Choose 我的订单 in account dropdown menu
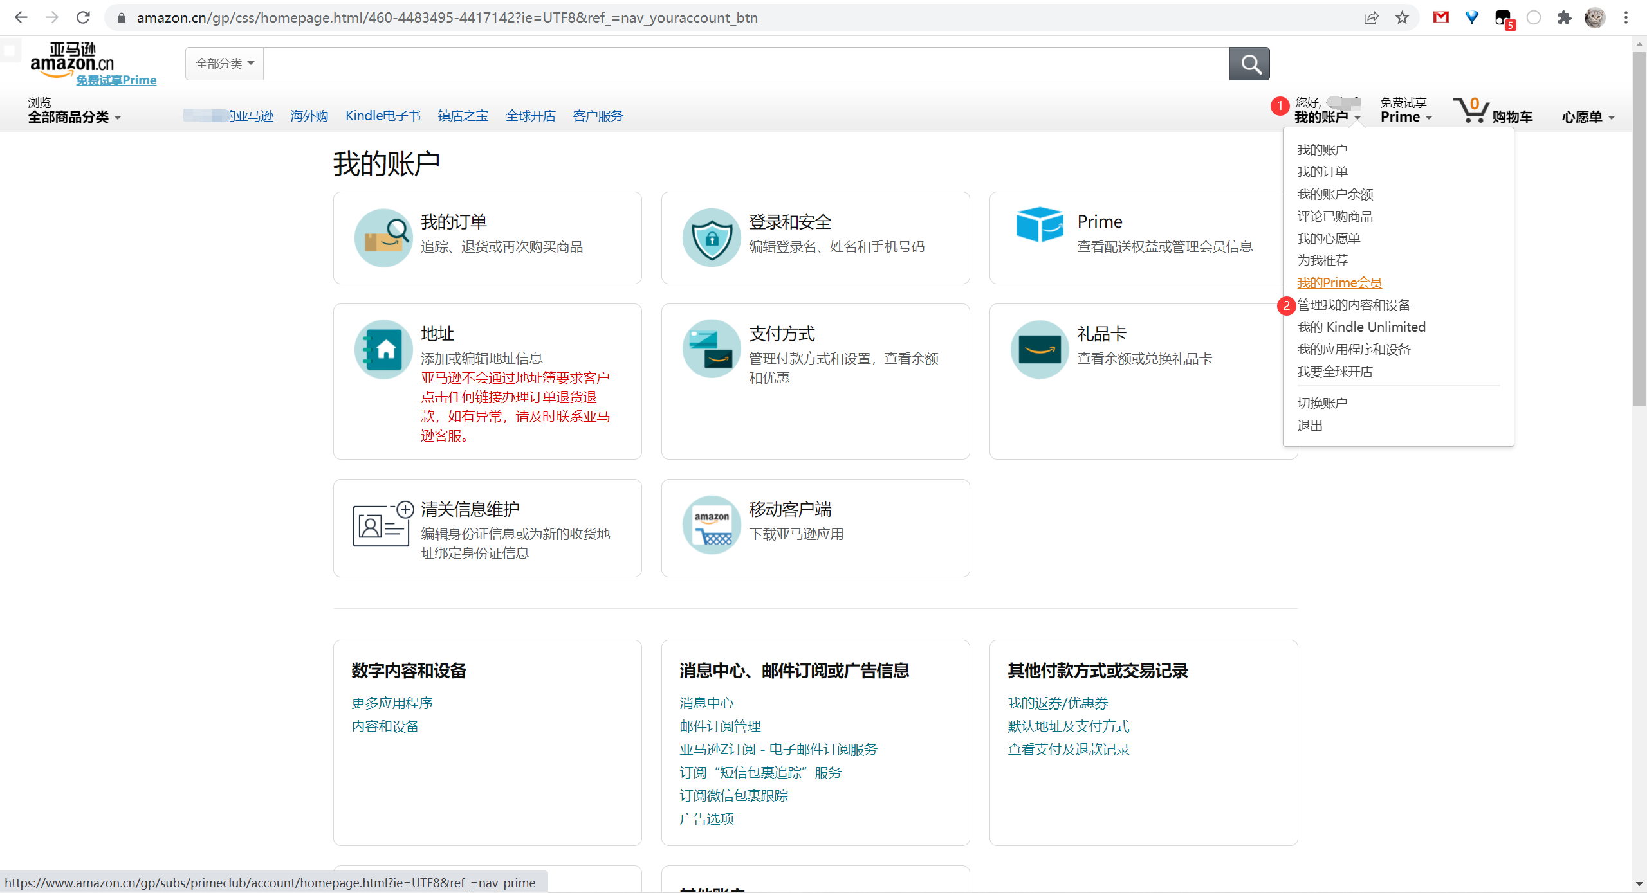The image size is (1647, 893). click(x=1322, y=172)
